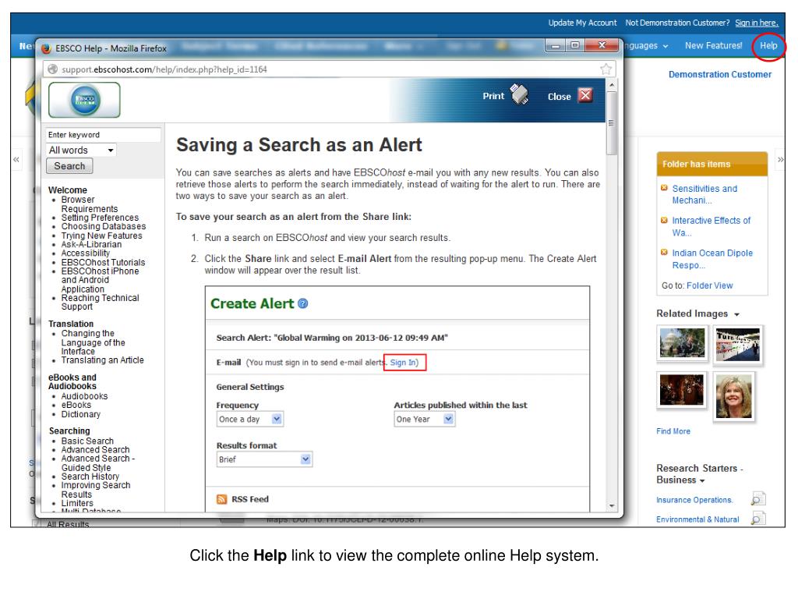Viewport: 798px width, 599px height.
Task: Close the help window via red X icon
Action: coord(586,95)
